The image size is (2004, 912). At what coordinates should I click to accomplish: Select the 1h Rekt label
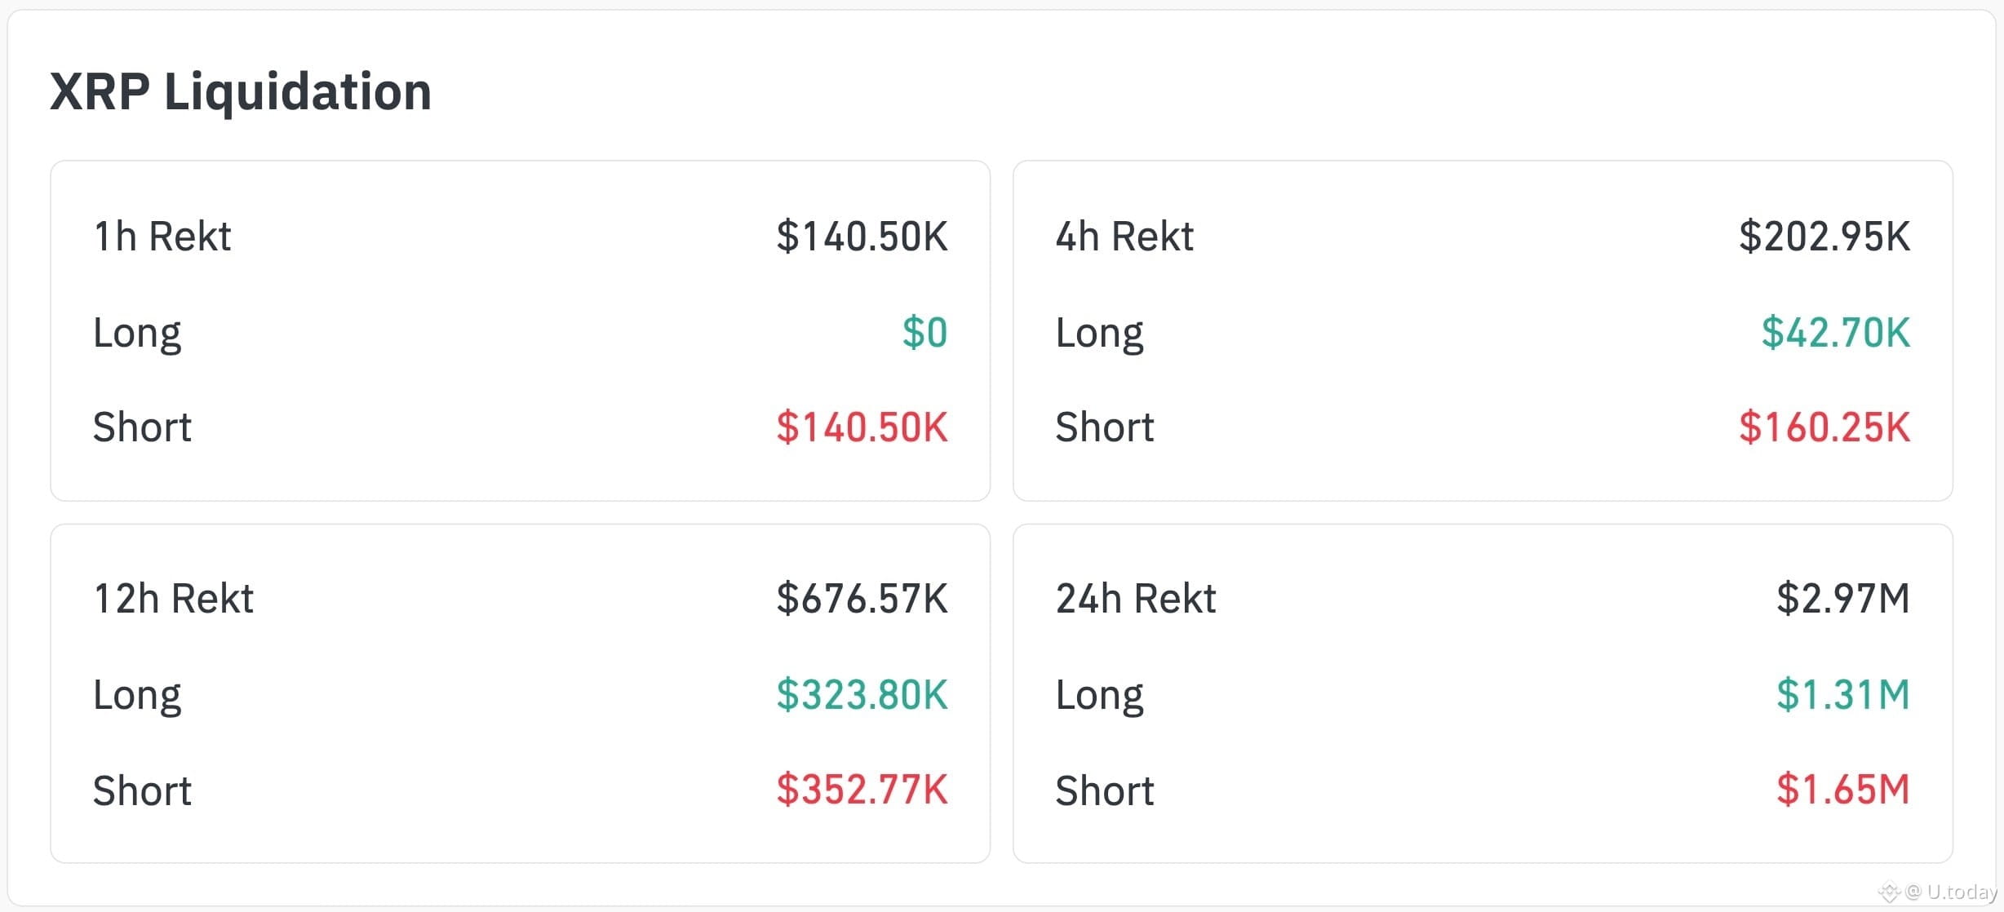[162, 237]
